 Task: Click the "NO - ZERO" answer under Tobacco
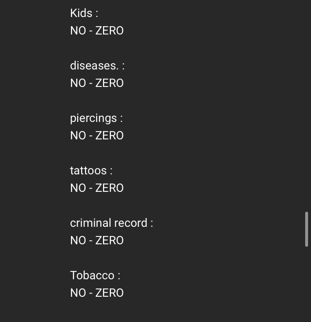(97, 293)
